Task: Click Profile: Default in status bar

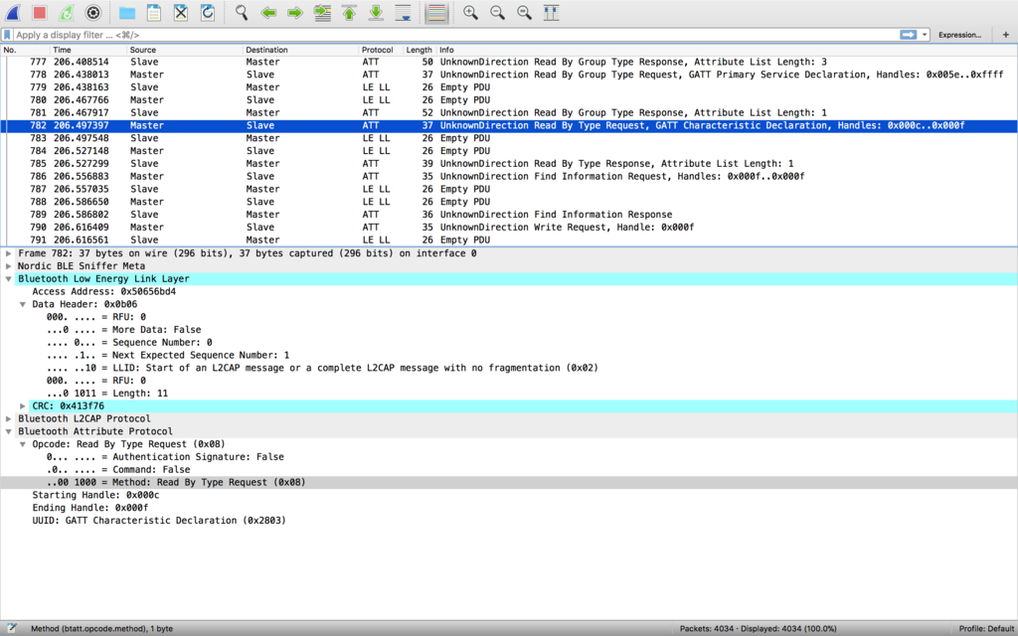Action: tap(986, 628)
